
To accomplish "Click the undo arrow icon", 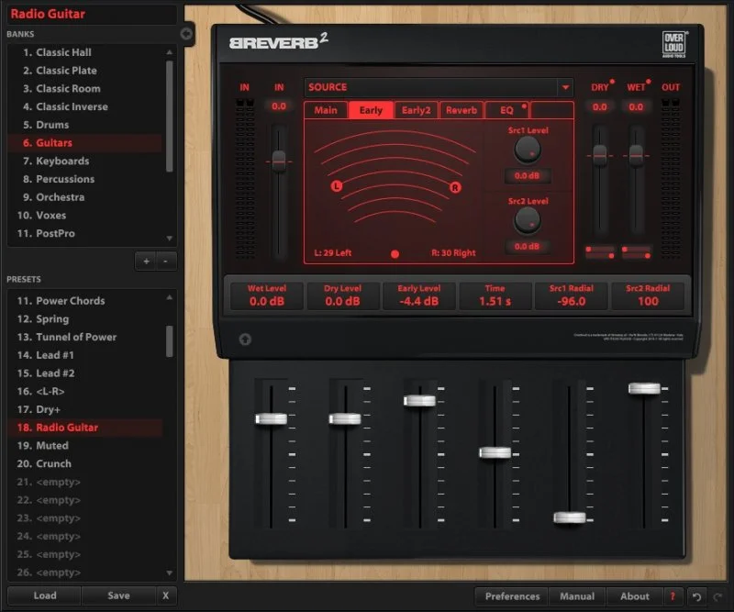I will point(696,596).
